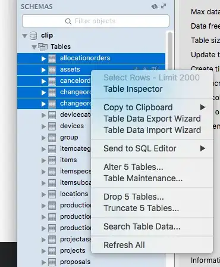Image resolution: width=220 pixels, height=267 pixels.
Task: Choose Truncate 5 Tables option
Action: [x=141, y=208]
